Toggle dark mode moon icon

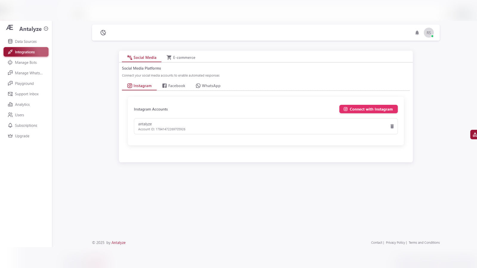[103, 33]
